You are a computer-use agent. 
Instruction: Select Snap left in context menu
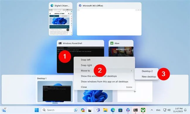click(86, 60)
